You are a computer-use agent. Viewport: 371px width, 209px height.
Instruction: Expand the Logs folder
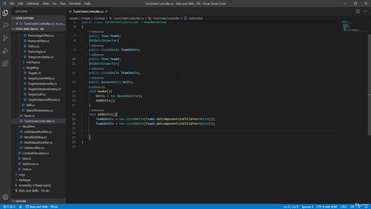pyautogui.click(x=22, y=175)
